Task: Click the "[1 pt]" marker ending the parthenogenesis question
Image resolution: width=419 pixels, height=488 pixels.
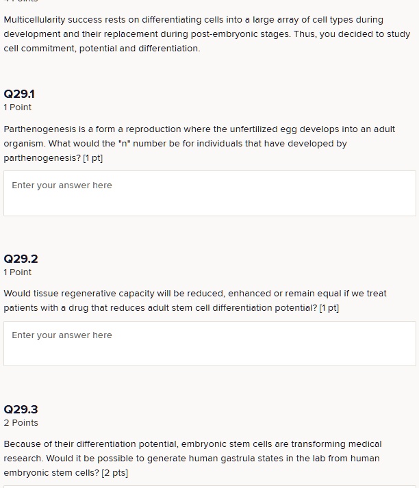Action: click(92, 158)
